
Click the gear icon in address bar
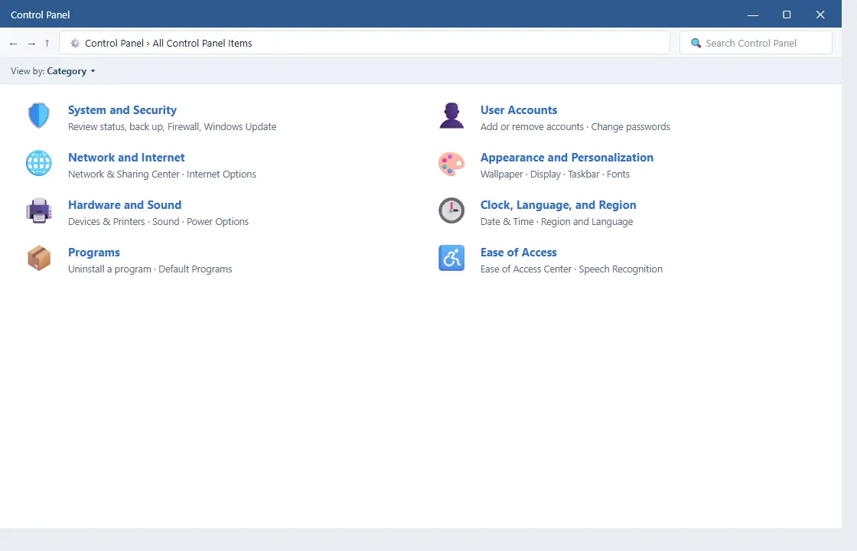click(x=75, y=43)
